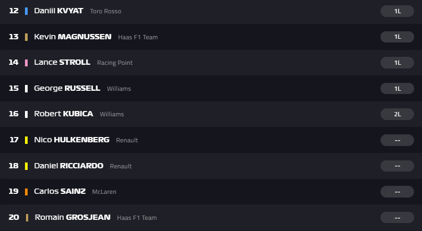
Task: Open George Russell driver entry
Action: coord(67,88)
